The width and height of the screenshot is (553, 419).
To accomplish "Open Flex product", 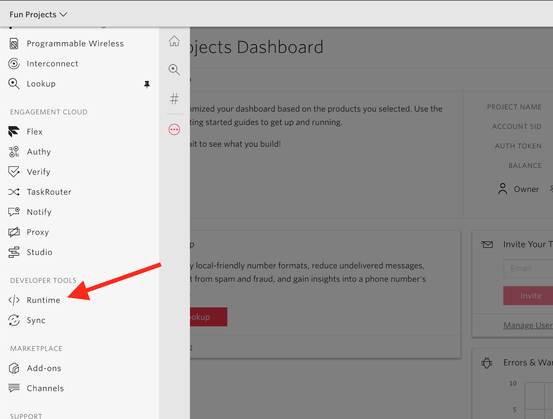I will coord(35,132).
